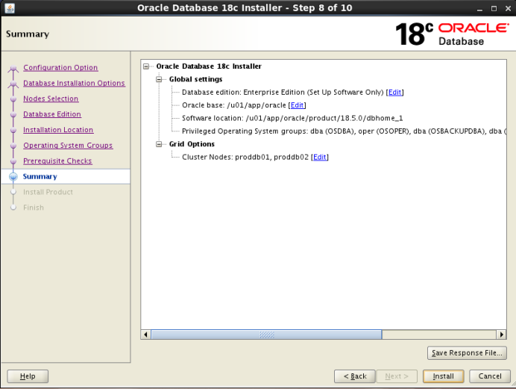Click the Prerequisite Checks step marker icon
This screenshot has height=389, width=516.
[x=13, y=161]
